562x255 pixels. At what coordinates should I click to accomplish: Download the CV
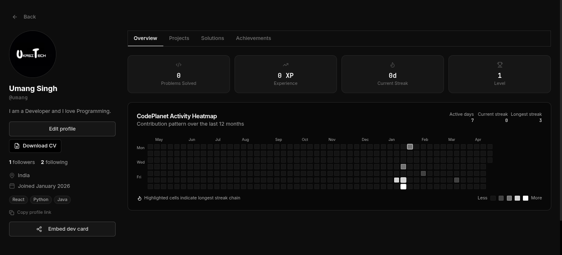pyautogui.click(x=35, y=146)
